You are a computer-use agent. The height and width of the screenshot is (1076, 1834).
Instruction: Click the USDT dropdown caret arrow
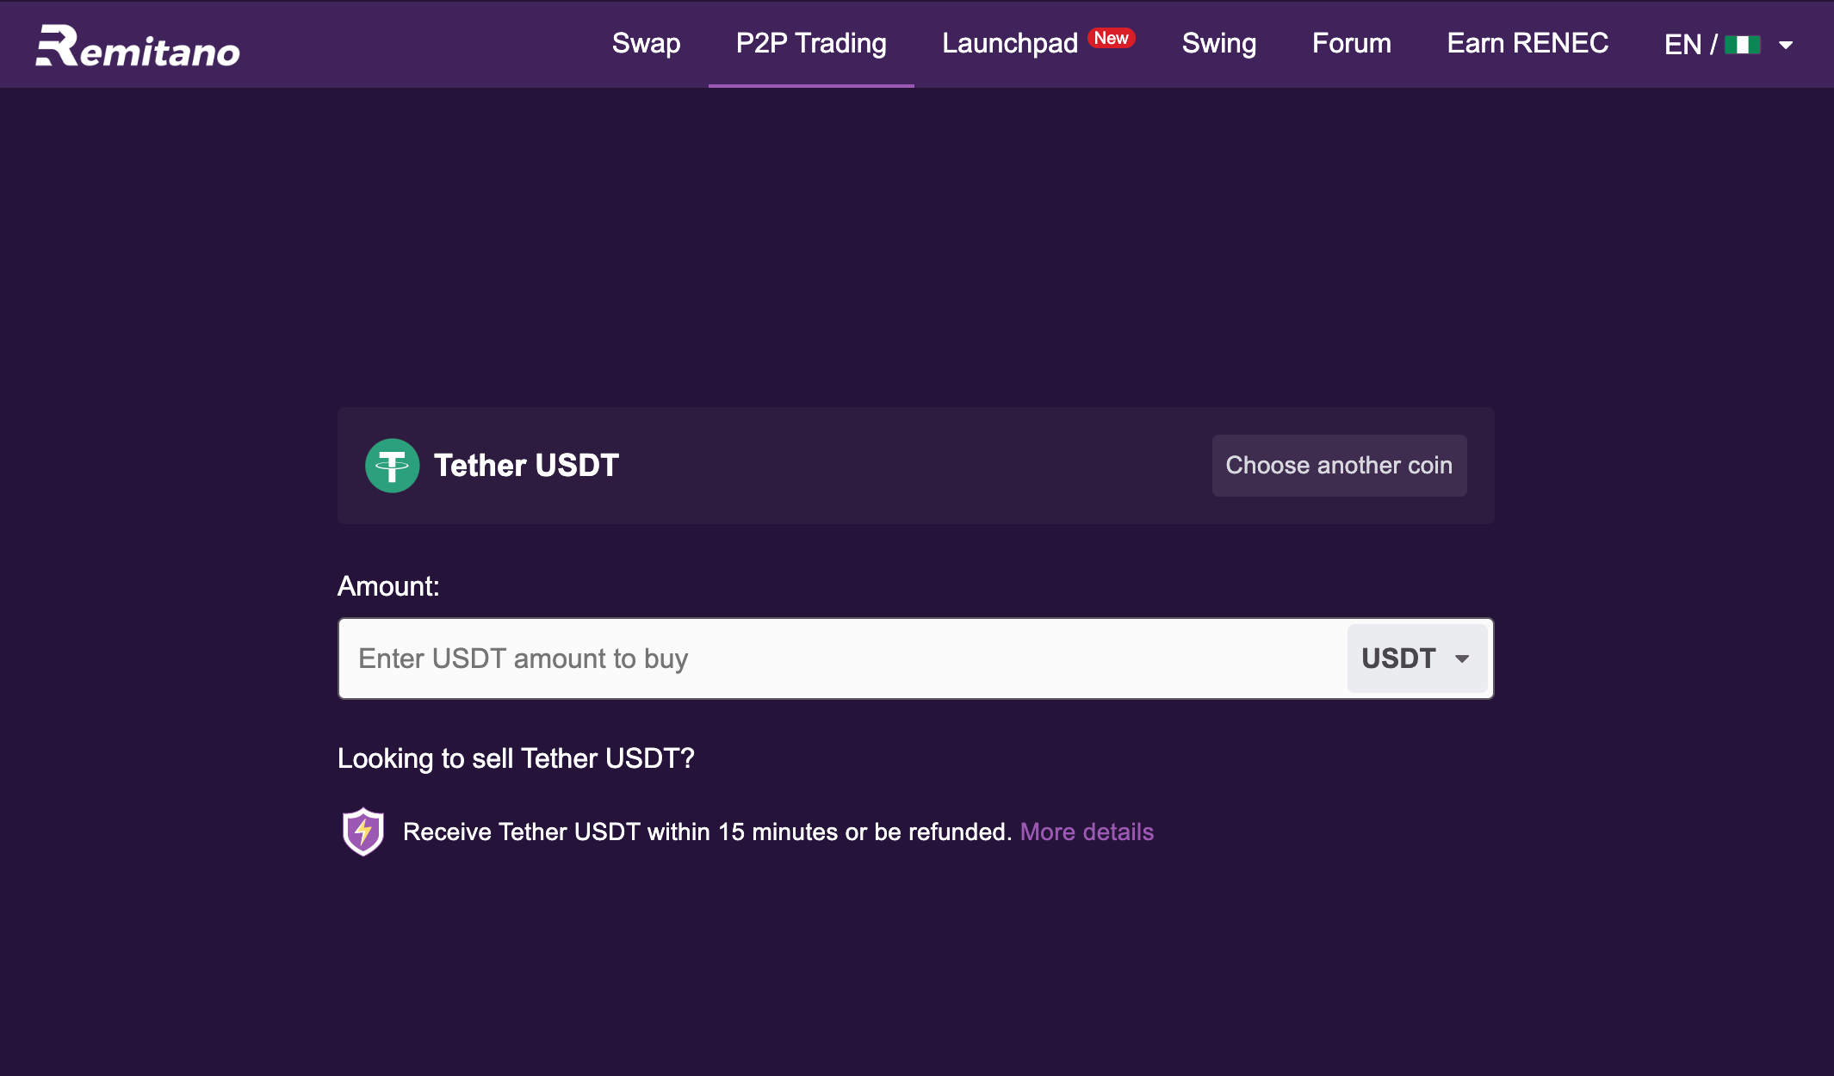click(x=1462, y=659)
